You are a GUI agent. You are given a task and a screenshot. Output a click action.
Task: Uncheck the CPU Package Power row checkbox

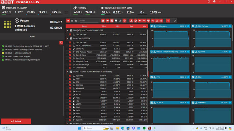70,52
